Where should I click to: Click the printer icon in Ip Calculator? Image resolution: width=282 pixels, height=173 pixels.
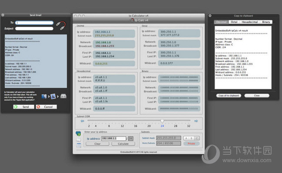coord(78,140)
